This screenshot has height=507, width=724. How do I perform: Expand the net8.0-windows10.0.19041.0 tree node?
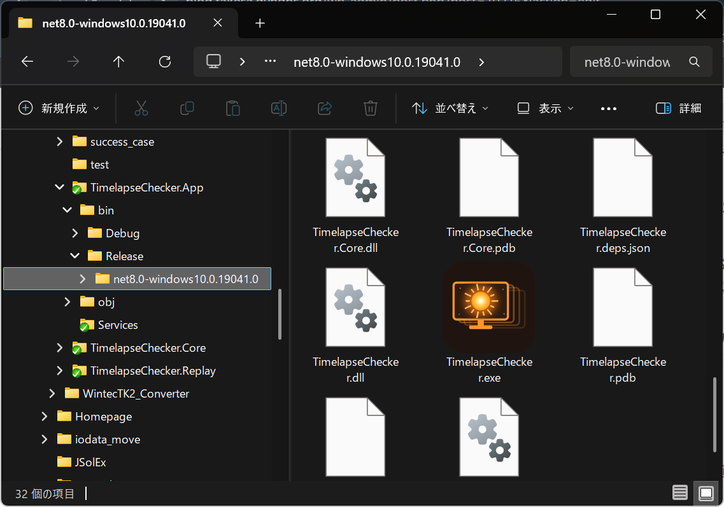coord(83,279)
